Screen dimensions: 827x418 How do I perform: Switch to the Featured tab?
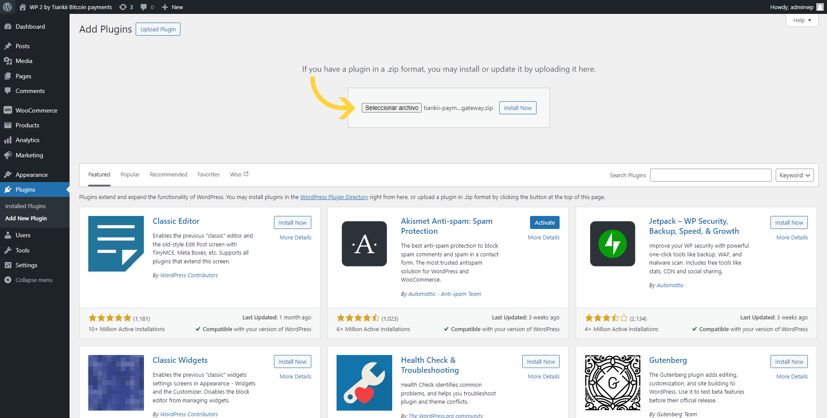(x=99, y=175)
